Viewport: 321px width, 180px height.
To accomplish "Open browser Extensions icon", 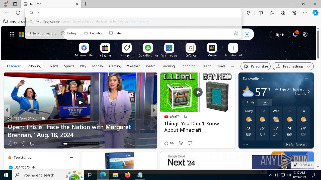I will point(249,13).
